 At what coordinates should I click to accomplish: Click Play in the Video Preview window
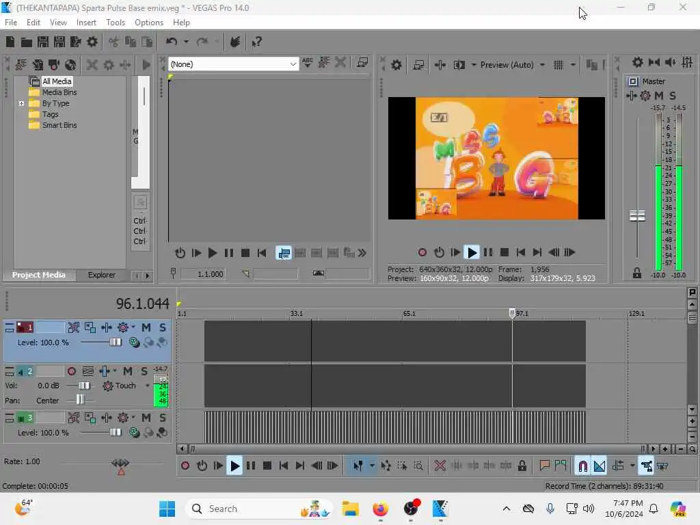pos(472,252)
